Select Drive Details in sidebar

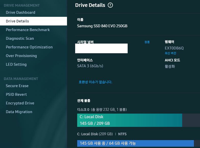pos(33,21)
